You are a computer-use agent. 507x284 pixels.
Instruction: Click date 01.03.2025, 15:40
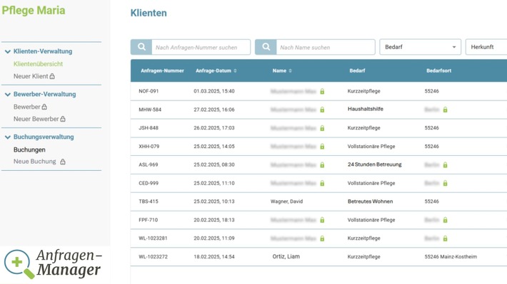coord(214,91)
